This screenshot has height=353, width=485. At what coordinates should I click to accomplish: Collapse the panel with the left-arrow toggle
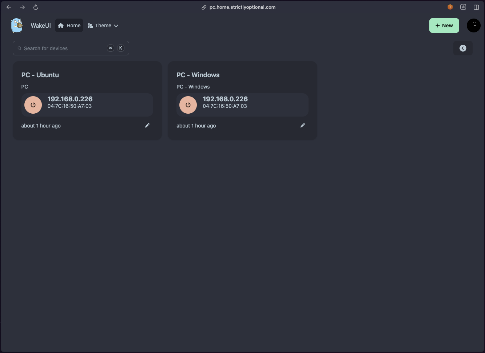pyautogui.click(x=463, y=48)
